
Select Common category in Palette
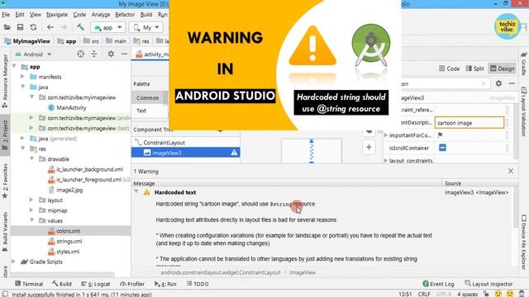click(x=148, y=97)
